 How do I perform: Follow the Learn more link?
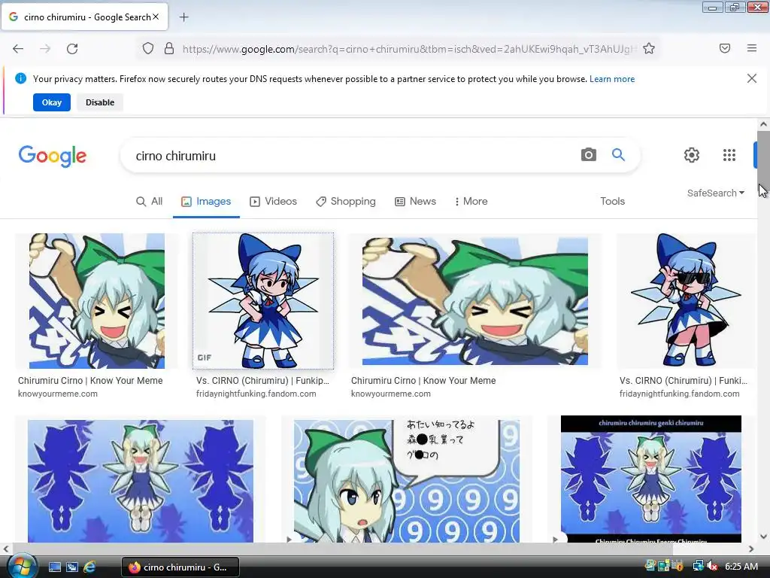612,79
